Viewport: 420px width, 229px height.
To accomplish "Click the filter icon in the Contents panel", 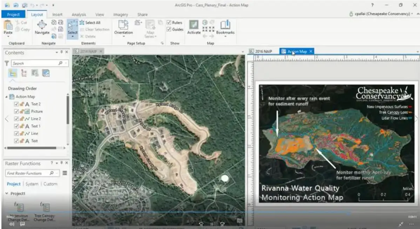I will click(7, 63).
